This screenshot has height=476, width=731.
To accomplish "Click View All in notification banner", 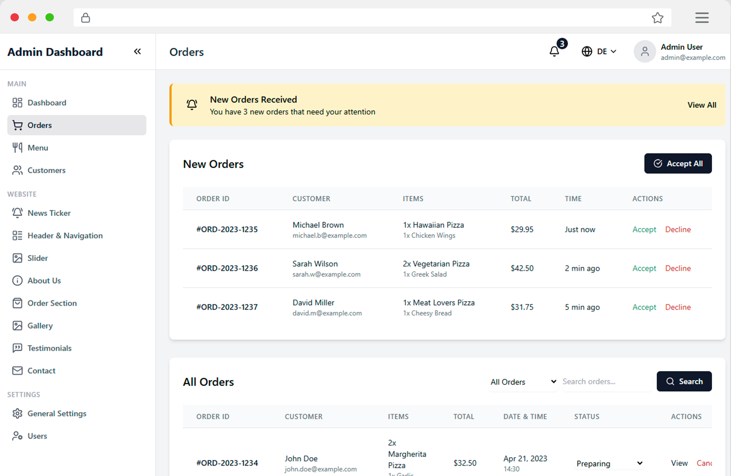I will (x=701, y=105).
